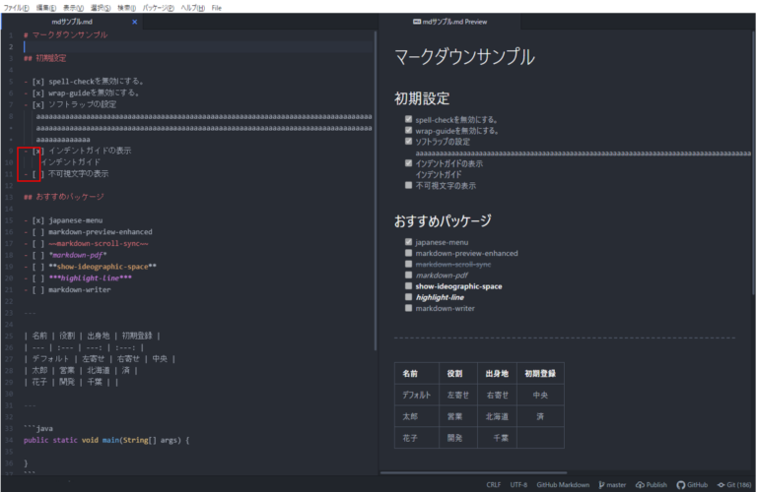Viewport: 757px width, 492px height.
Task: Toggle spell-checkを無効にする checkbox in preview
Action: (408, 119)
